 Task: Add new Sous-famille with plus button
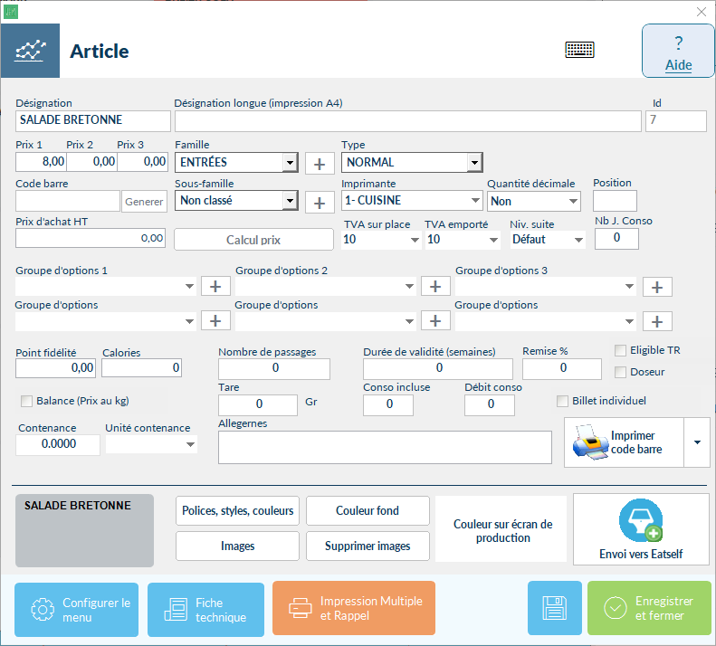(319, 202)
